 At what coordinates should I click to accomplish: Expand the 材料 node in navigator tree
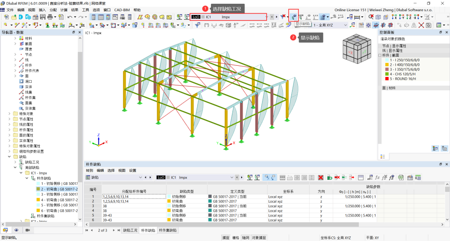pyautogui.click(x=15, y=38)
